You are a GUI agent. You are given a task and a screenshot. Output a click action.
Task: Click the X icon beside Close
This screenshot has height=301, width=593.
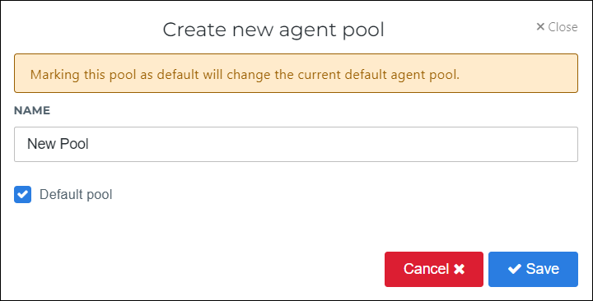(540, 27)
